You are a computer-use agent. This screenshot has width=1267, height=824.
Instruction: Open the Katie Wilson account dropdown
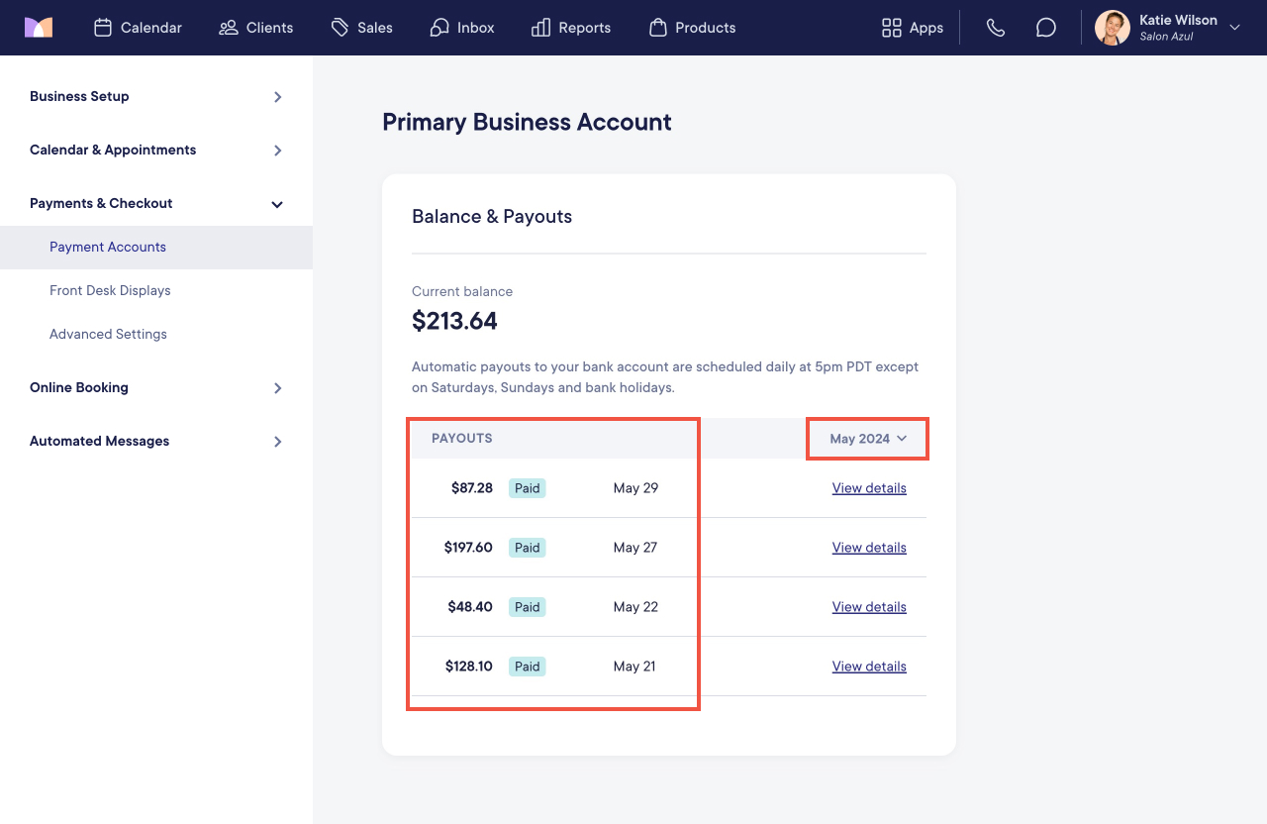1168,28
